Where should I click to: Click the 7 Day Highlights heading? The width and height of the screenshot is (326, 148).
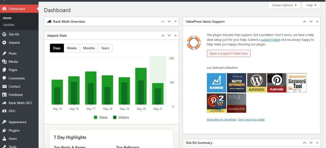tap(70, 137)
